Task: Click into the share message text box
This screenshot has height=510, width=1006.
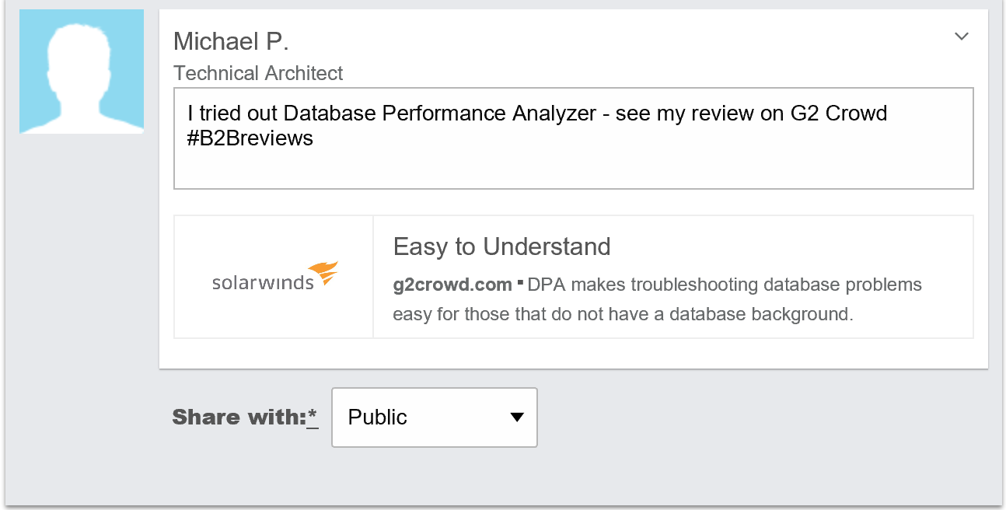Action: 573,163
